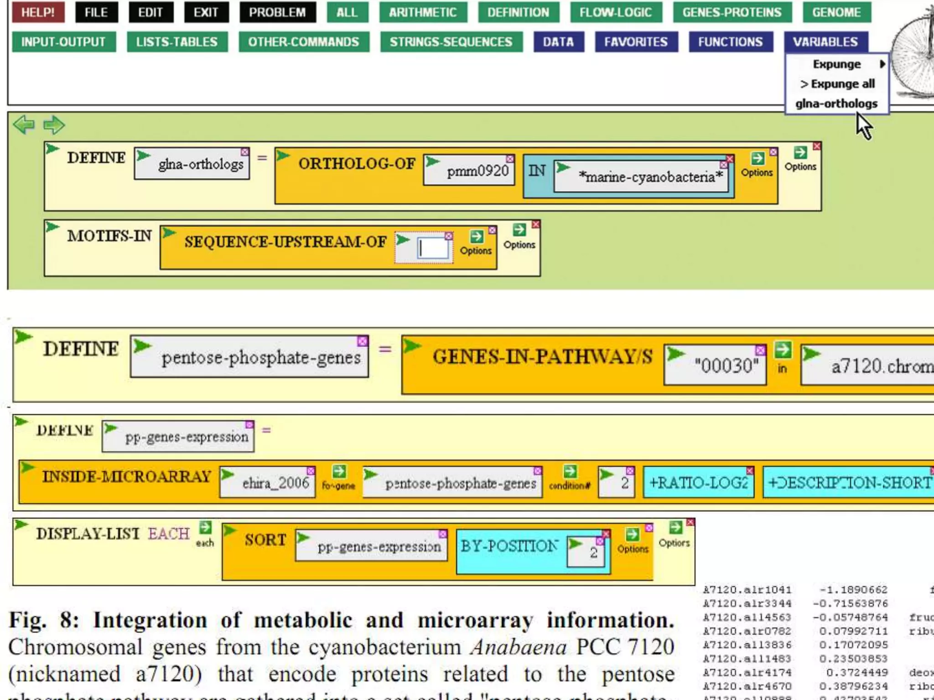The image size is (934, 700).
Task: Click the red HELP! button
Action: (x=38, y=12)
